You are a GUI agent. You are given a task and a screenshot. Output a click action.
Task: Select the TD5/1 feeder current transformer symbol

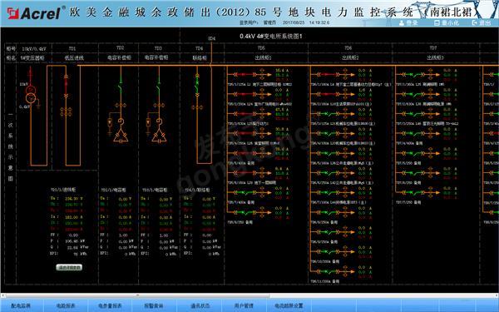pyautogui.click(x=262, y=75)
